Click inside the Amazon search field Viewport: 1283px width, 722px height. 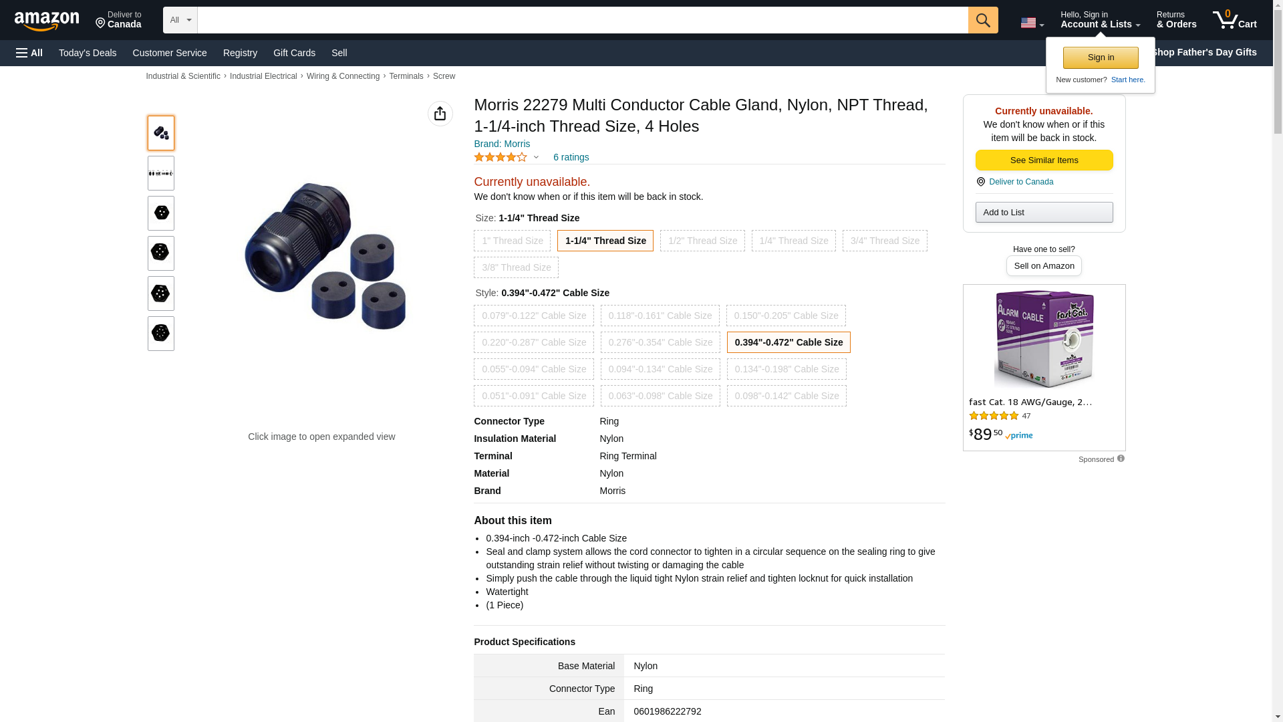pos(581,20)
